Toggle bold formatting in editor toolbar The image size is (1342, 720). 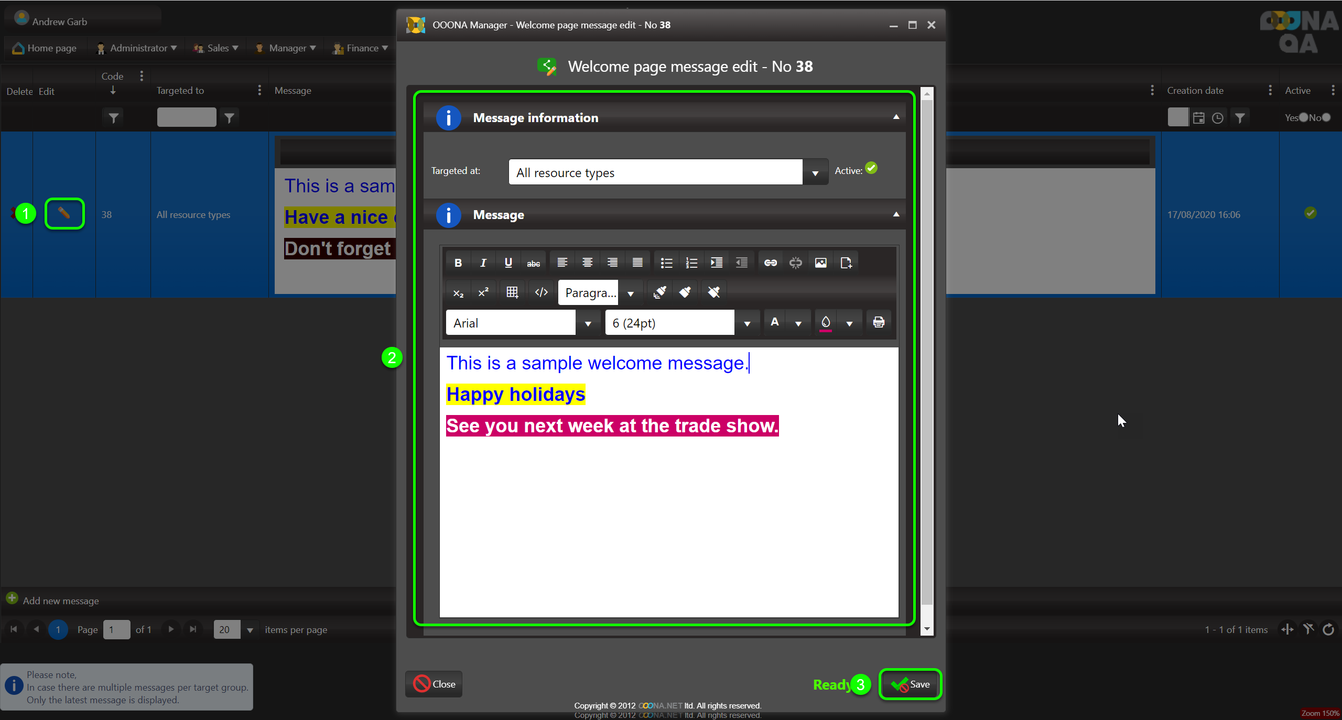458,263
